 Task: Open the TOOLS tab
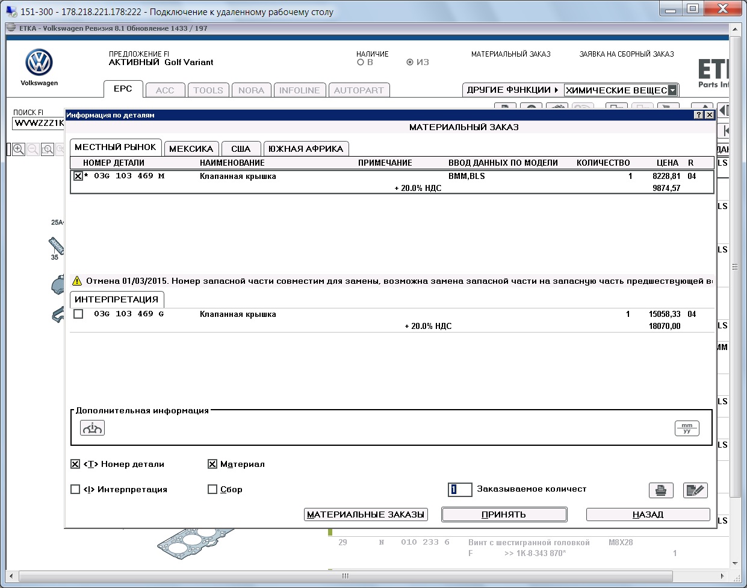208,90
